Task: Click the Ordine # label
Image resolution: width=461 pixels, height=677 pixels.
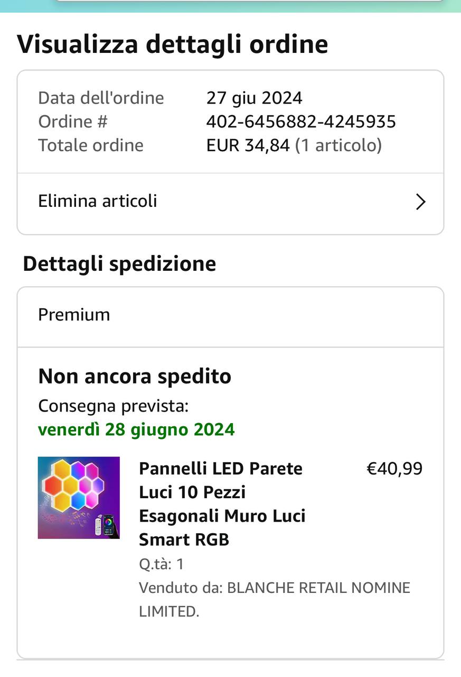Action: tap(73, 122)
